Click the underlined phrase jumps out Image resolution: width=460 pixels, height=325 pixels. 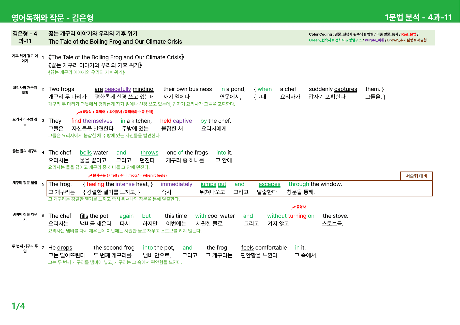click(x=213, y=184)
